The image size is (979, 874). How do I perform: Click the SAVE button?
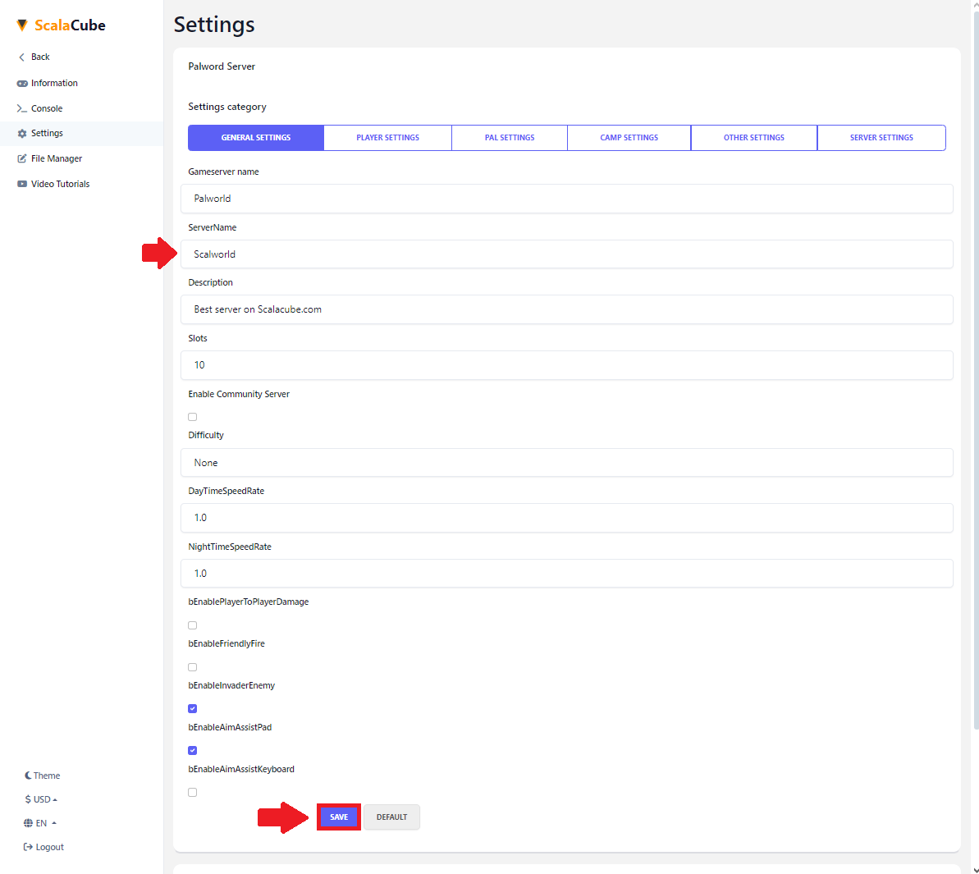tap(338, 817)
